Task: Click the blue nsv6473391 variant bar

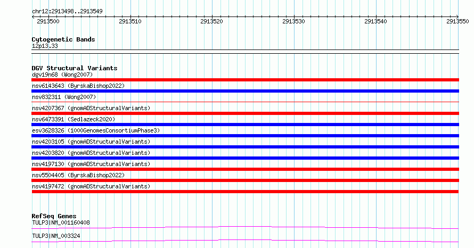Action: (245, 125)
